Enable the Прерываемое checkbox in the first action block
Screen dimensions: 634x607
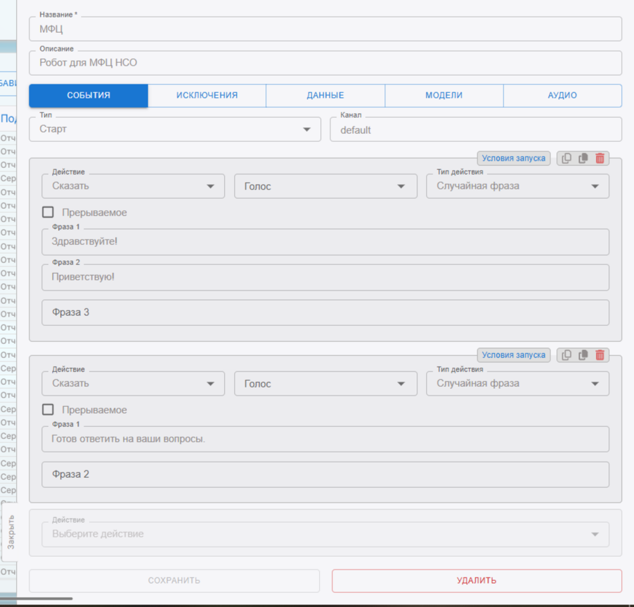pos(48,212)
